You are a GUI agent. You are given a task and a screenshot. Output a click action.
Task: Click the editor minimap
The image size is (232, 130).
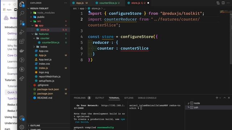coord(225,12)
